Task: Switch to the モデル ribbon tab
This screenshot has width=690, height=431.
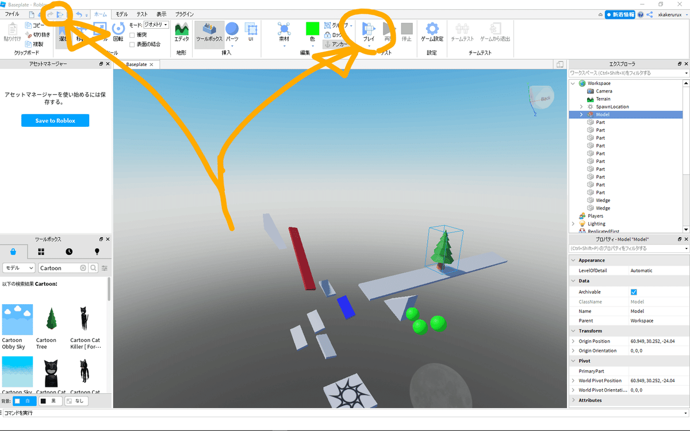Action: pos(121,14)
